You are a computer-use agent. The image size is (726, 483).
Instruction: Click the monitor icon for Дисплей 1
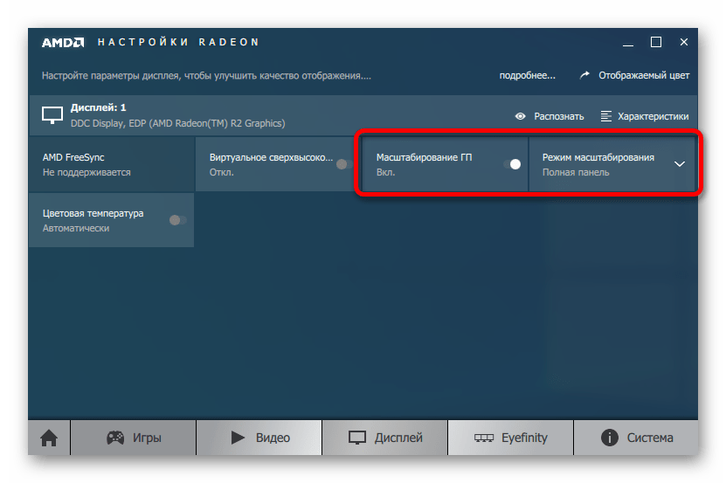52,114
